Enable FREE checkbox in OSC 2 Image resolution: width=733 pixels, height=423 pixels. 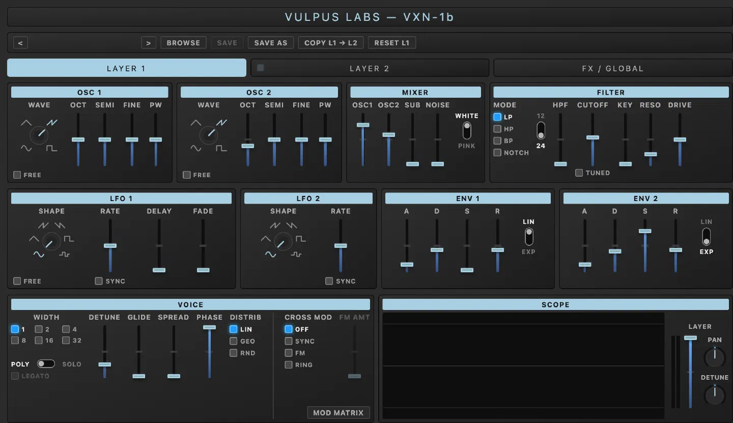(187, 175)
